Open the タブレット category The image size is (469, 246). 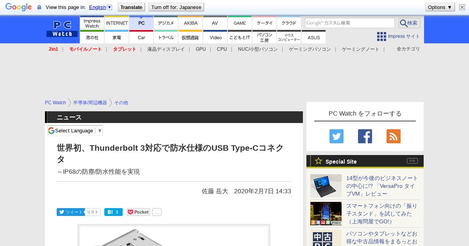point(125,49)
